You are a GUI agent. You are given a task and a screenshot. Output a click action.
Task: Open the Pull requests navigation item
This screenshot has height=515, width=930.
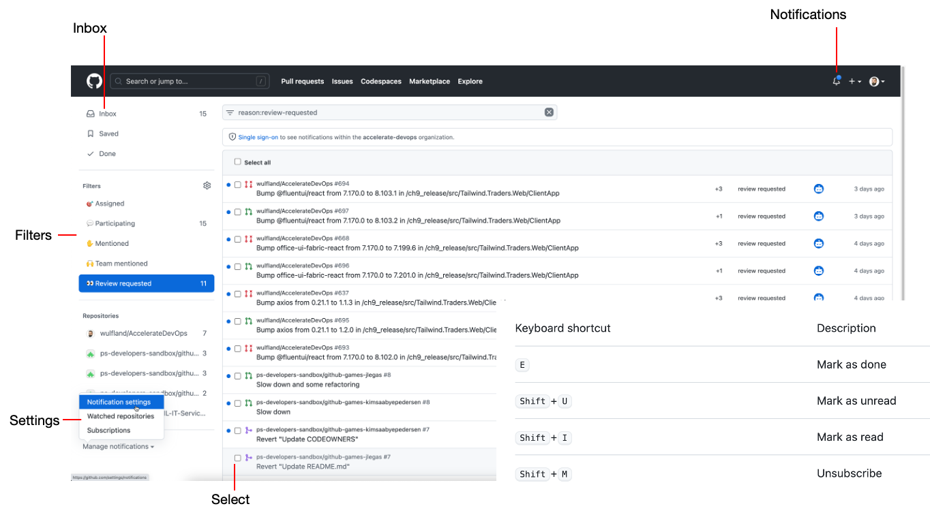coord(302,81)
